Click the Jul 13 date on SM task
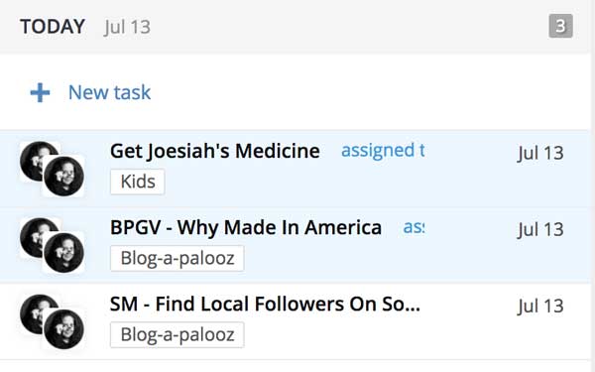Image resolution: width=595 pixels, height=372 pixels. (x=540, y=306)
